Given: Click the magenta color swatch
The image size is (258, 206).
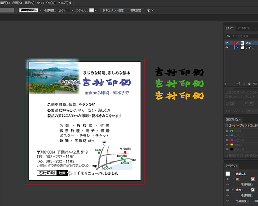Looking at the screenshot, I should 231,140.
